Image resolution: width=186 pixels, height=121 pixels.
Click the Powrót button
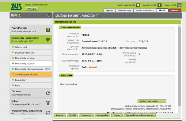[x=60, y=115]
